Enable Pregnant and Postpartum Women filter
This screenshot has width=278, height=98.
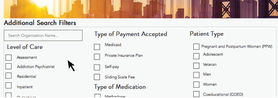click(196, 47)
